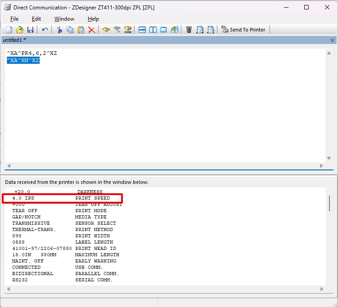Select the vertical split layout icon
This screenshot has height=307, width=338.
tap(153, 30)
